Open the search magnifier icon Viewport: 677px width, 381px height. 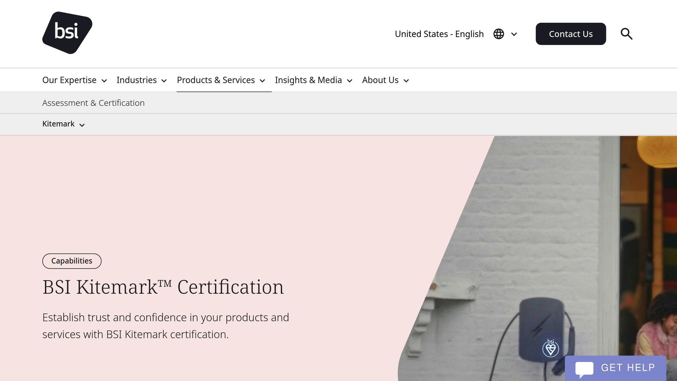click(626, 34)
